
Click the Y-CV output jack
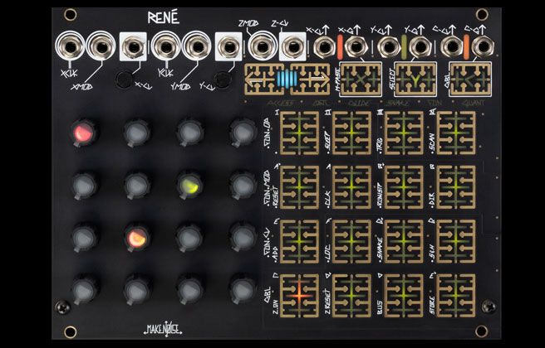point(389,46)
